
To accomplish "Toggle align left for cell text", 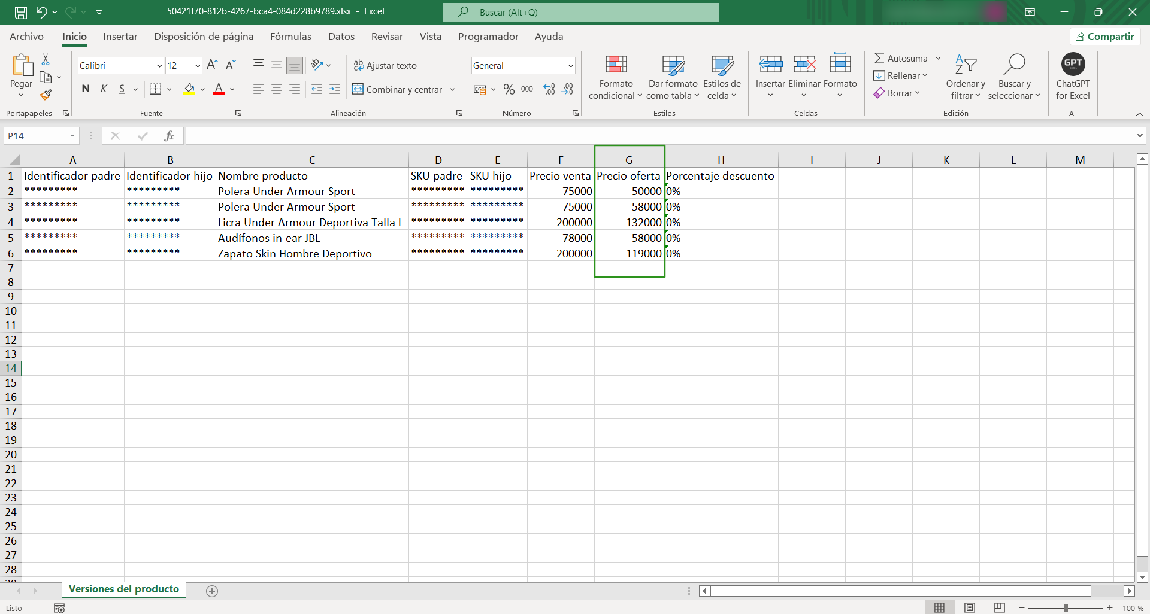I will [x=258, y=89].
